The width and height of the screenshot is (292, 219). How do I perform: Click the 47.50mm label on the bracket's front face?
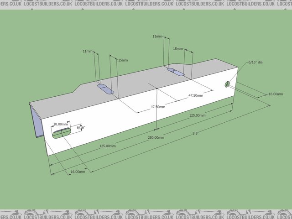158,107
